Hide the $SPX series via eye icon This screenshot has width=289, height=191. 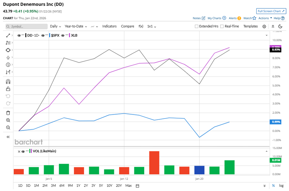click(43, 35)
